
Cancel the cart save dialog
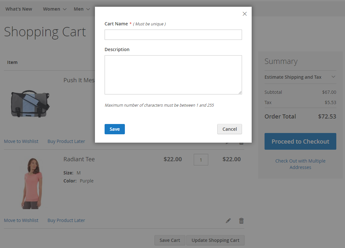[229, 129]
